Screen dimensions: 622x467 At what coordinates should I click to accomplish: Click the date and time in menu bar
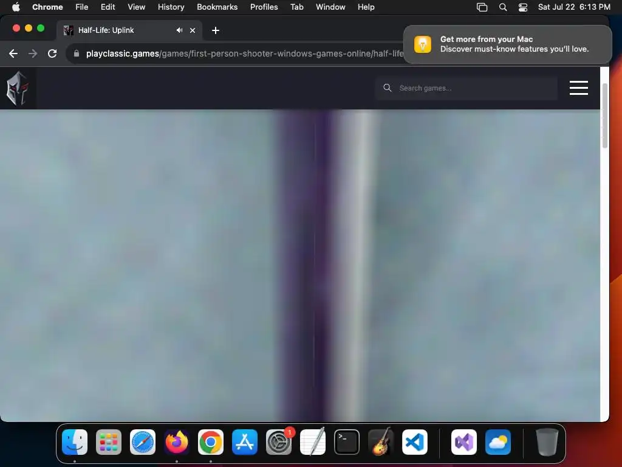[x=574, y=7]
